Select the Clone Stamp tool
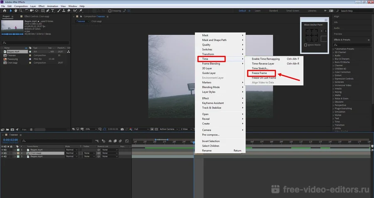 click(64, 11)
